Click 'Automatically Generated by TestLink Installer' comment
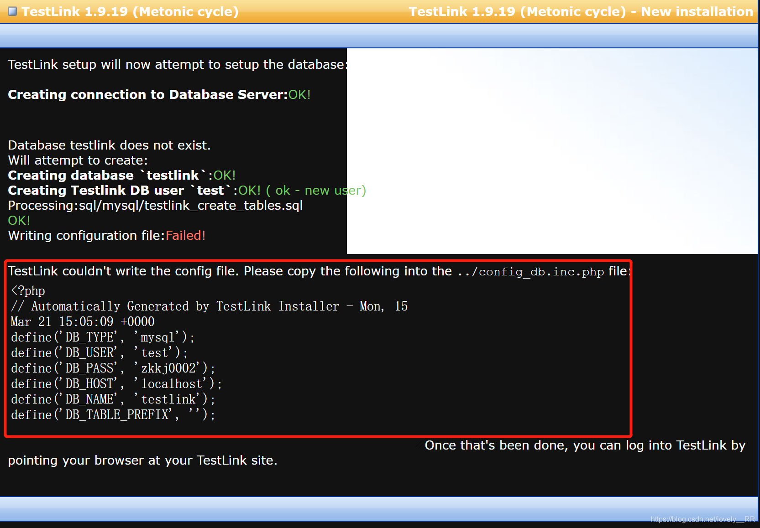Viewport: 760px width, 528px height. tap(185, 306)
